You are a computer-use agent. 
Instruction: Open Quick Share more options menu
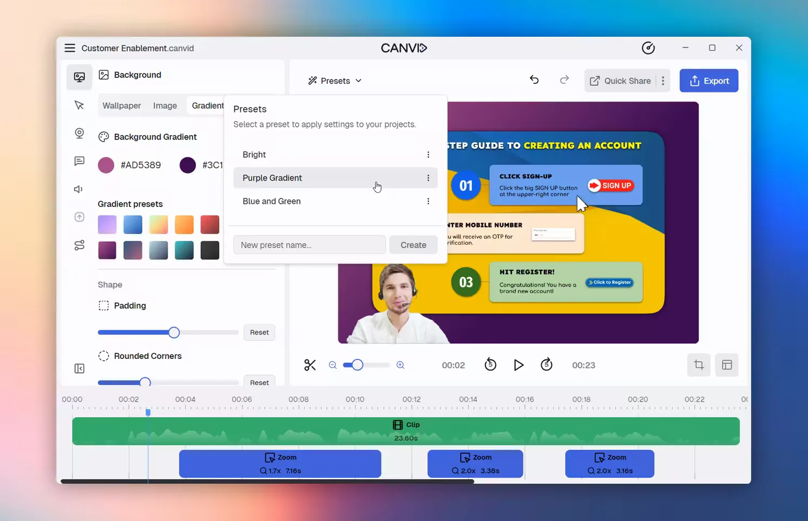tap(663, 81)
